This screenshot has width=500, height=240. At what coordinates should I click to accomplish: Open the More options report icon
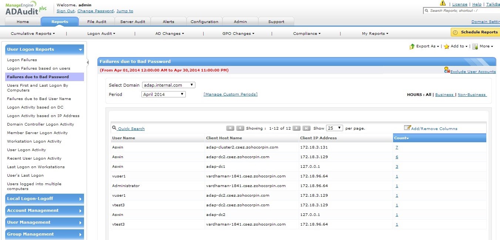point(475,47)
